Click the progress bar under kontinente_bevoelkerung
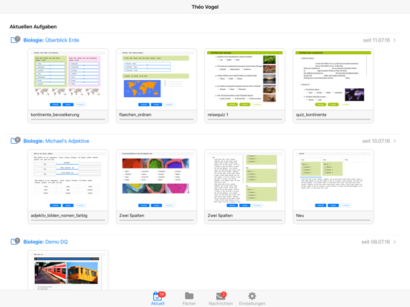 pos(68,119)
